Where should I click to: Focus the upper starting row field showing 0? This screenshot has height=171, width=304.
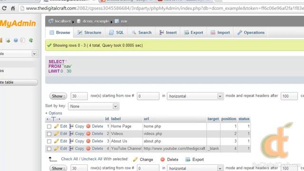(148, 96)
